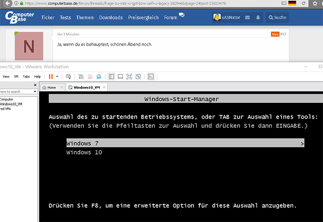Open the messages envelope icon
The image size is (323, 222).
[247, 18]
